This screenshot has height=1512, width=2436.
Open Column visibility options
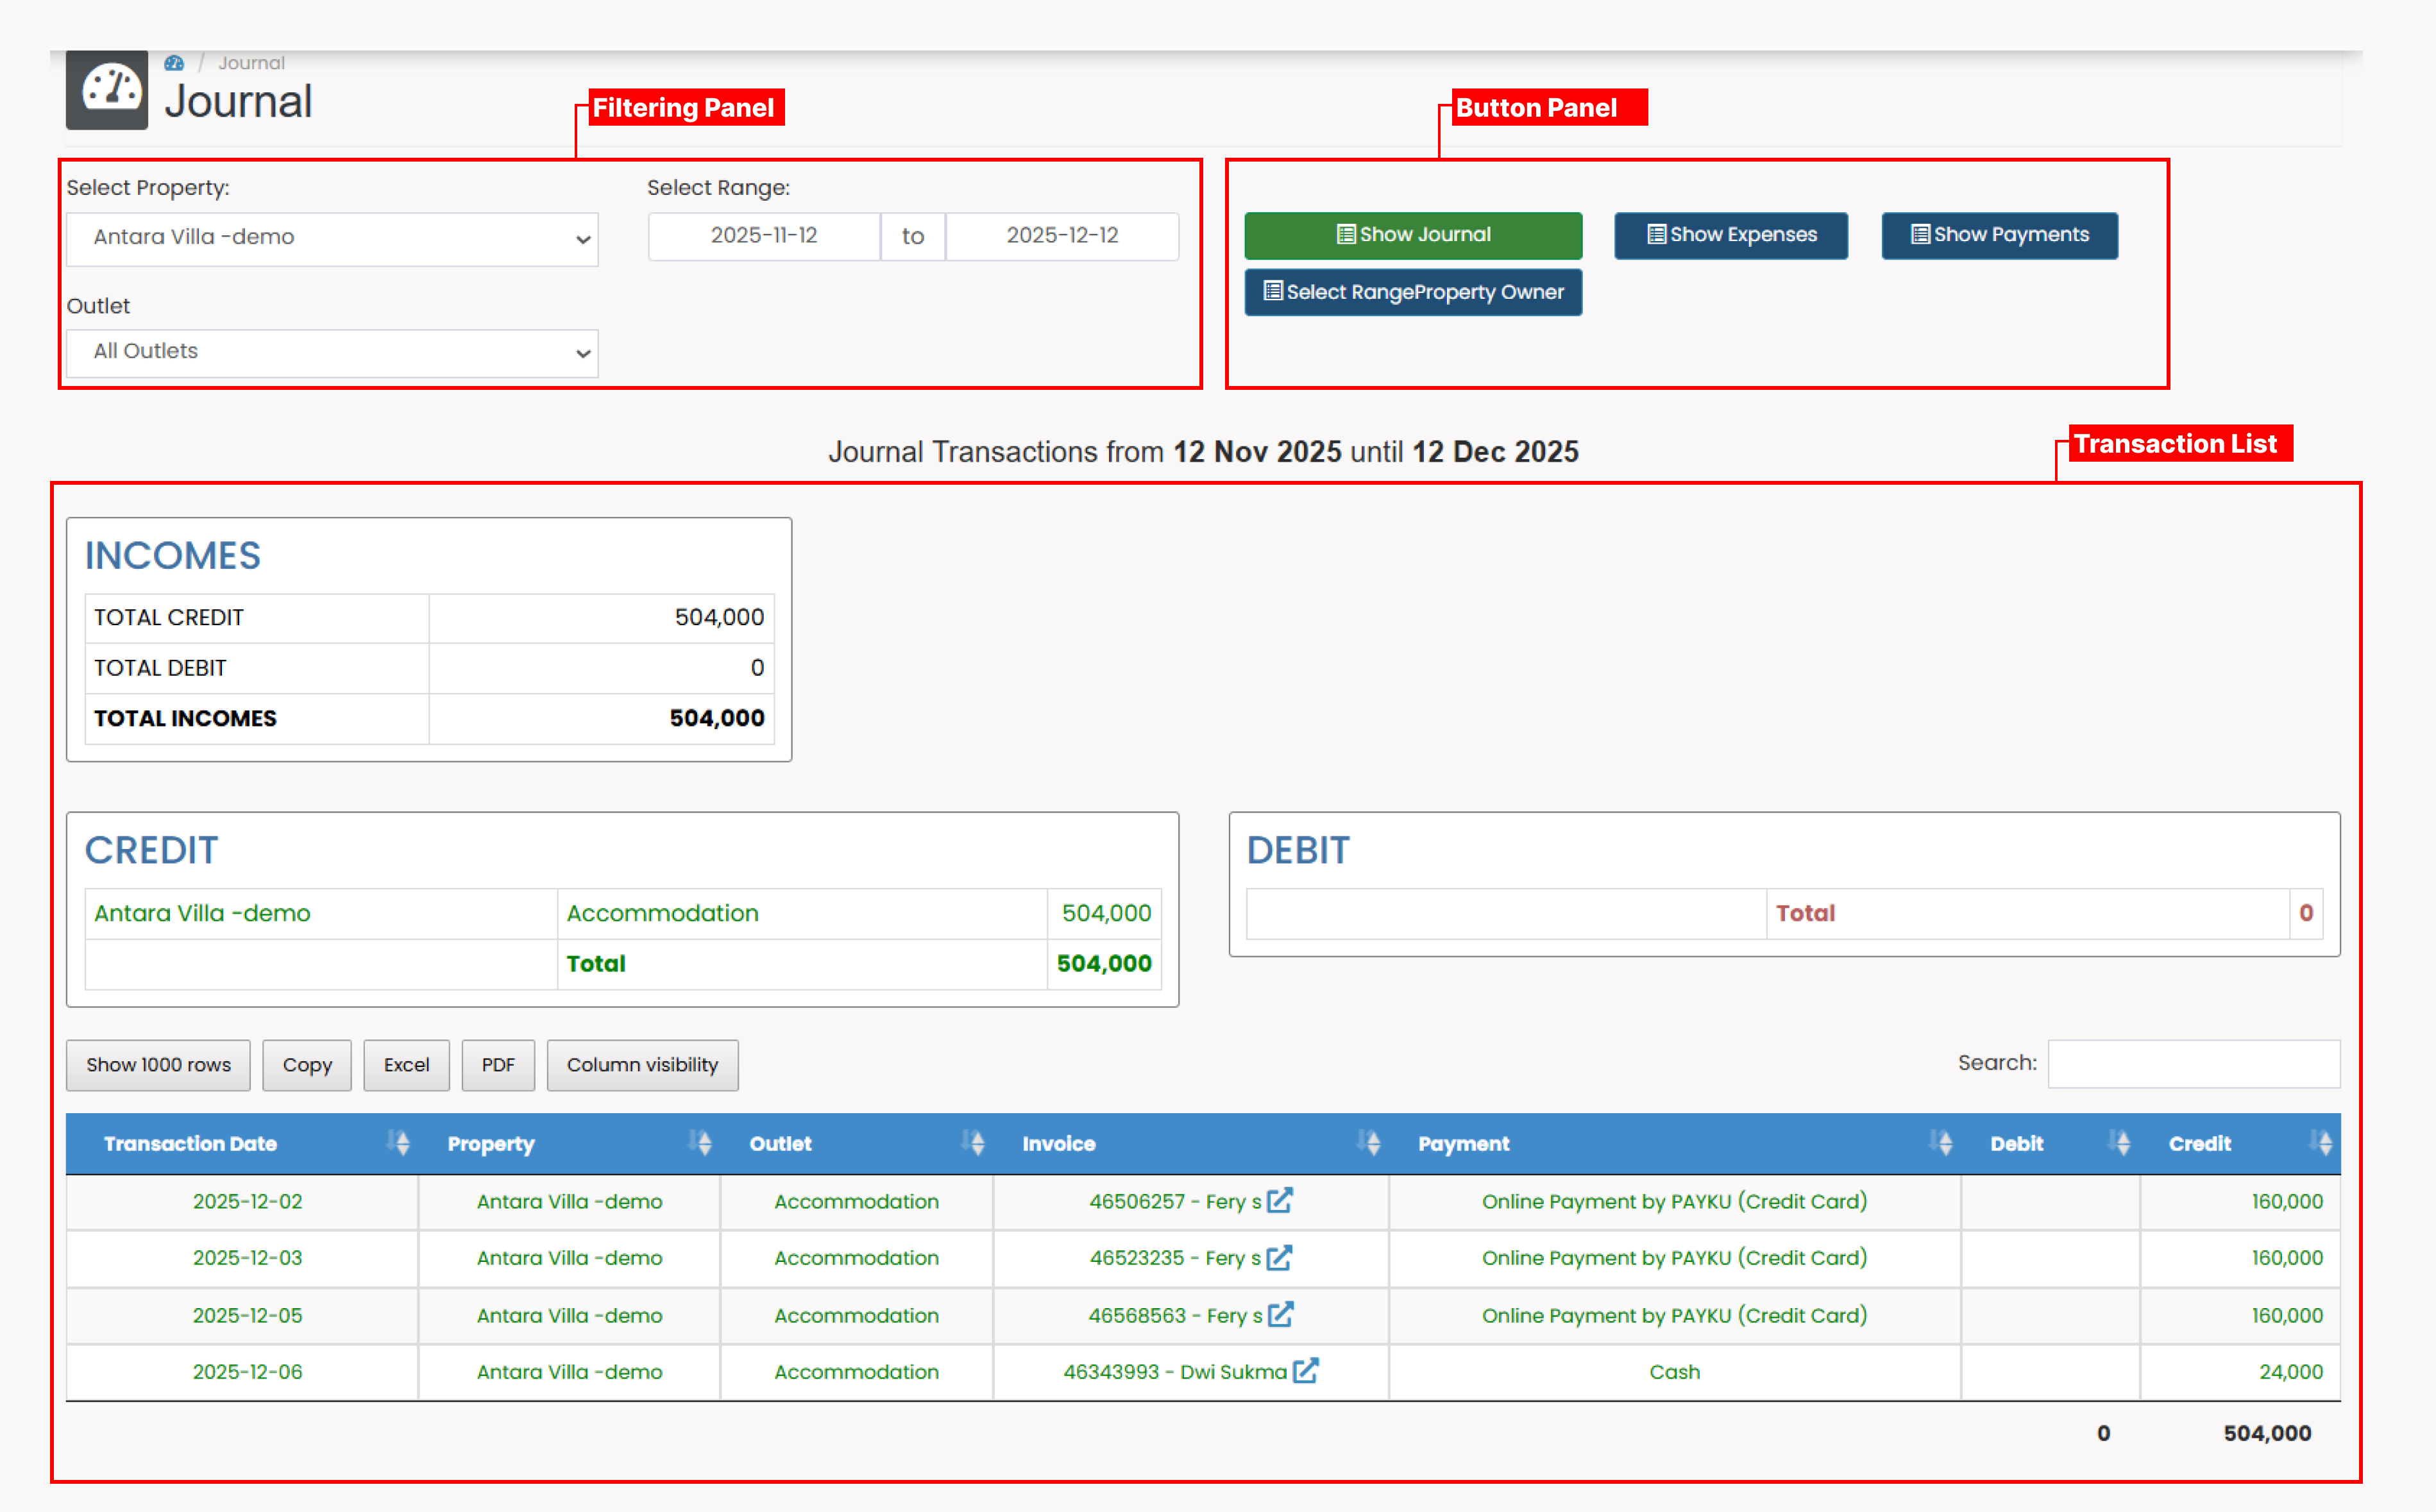[642, 1065]
